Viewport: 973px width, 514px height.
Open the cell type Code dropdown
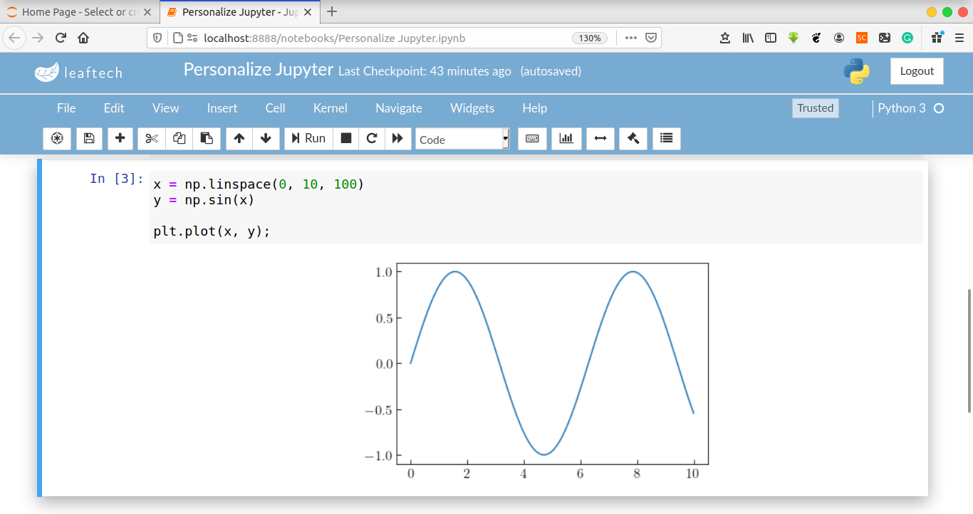pos(462,140)
